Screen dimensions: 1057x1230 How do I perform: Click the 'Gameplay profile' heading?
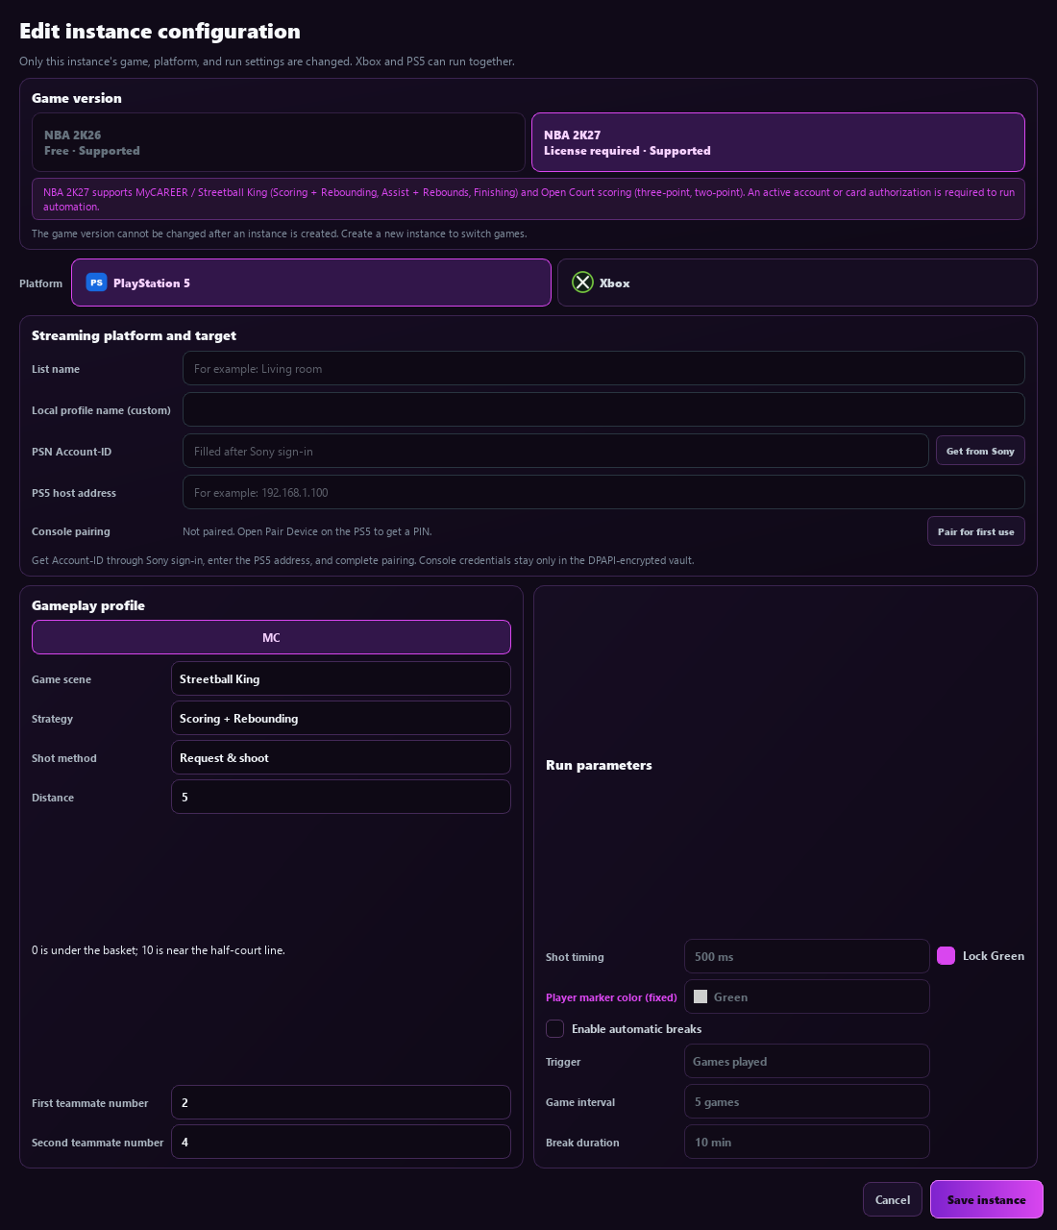88,605
